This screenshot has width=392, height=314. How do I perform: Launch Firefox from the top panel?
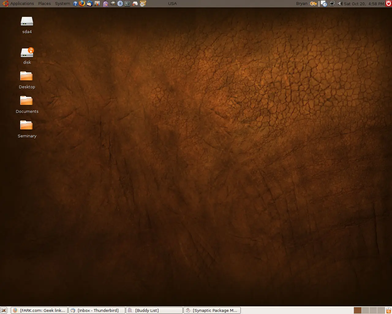click(x=82, y=4)
